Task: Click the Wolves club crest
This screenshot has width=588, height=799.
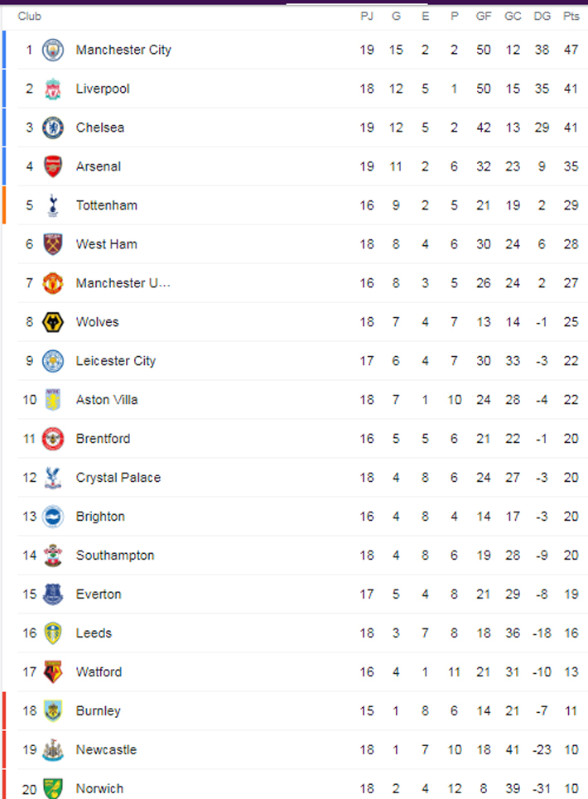Action: coord(53,322)
